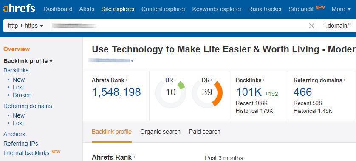The image size is (356, 161).
Task: Open Rank tracker
Action: 265,9
